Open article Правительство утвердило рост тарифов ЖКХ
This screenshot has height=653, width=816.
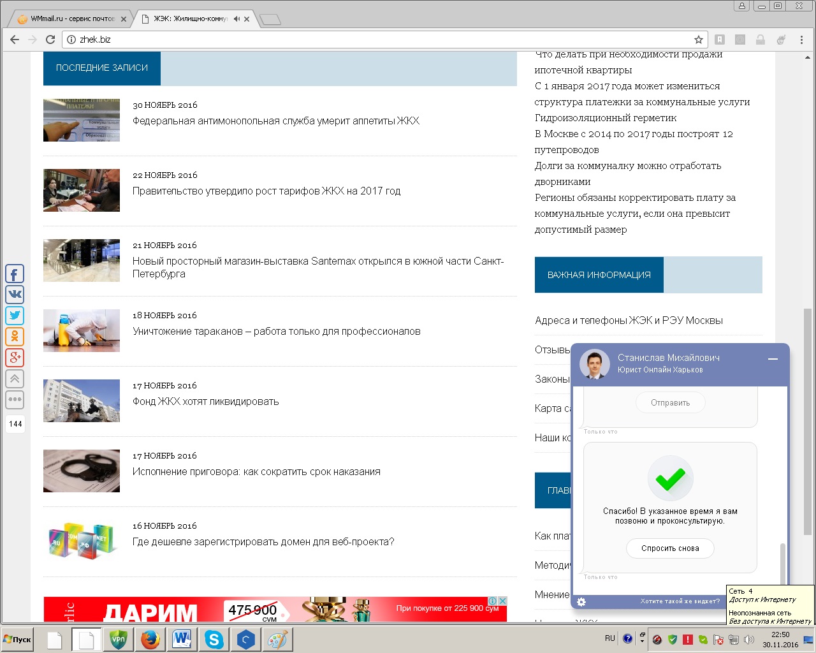coord(266,191)
